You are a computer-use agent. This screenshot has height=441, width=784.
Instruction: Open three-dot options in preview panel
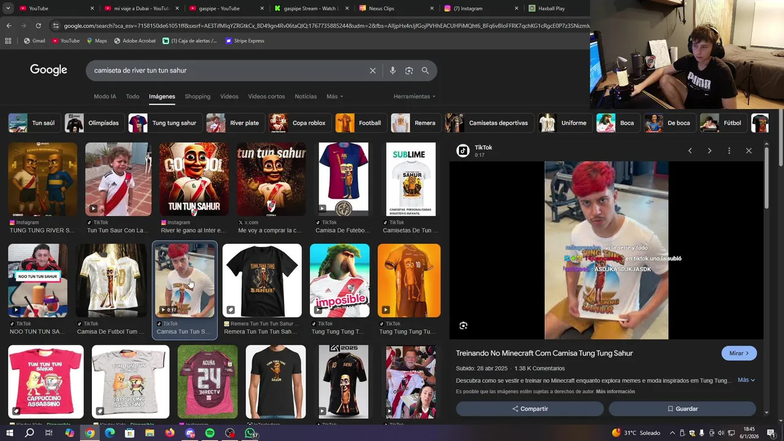729,151
